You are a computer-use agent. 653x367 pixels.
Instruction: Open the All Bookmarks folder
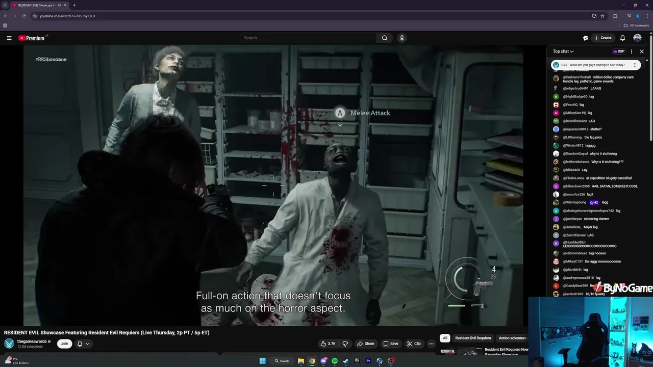636,25
